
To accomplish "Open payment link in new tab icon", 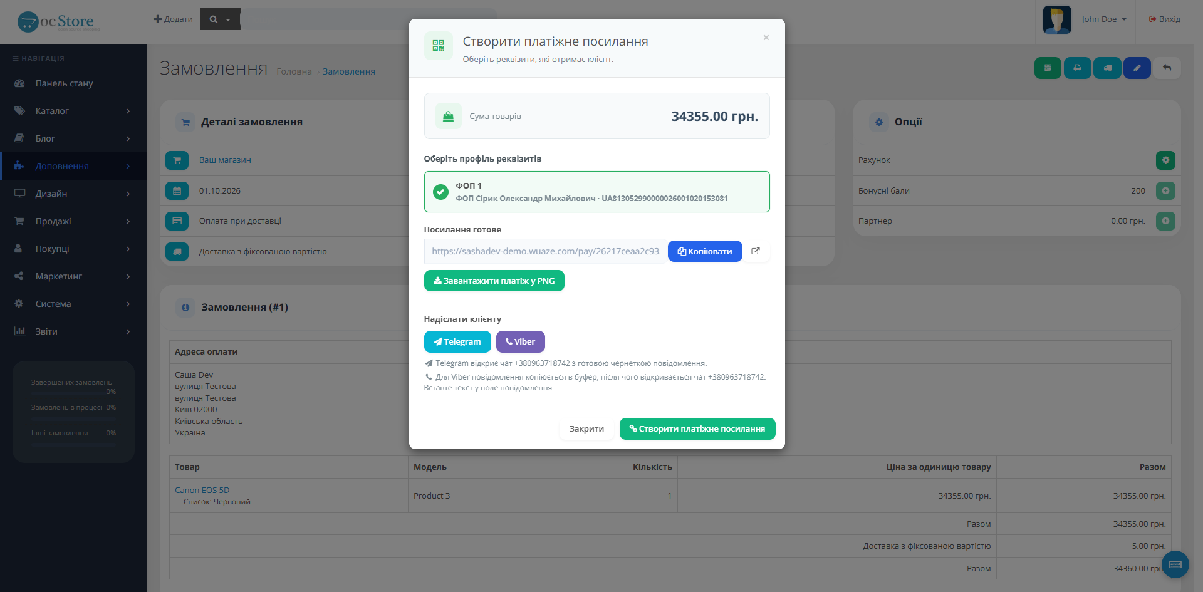I will [756, 251].
